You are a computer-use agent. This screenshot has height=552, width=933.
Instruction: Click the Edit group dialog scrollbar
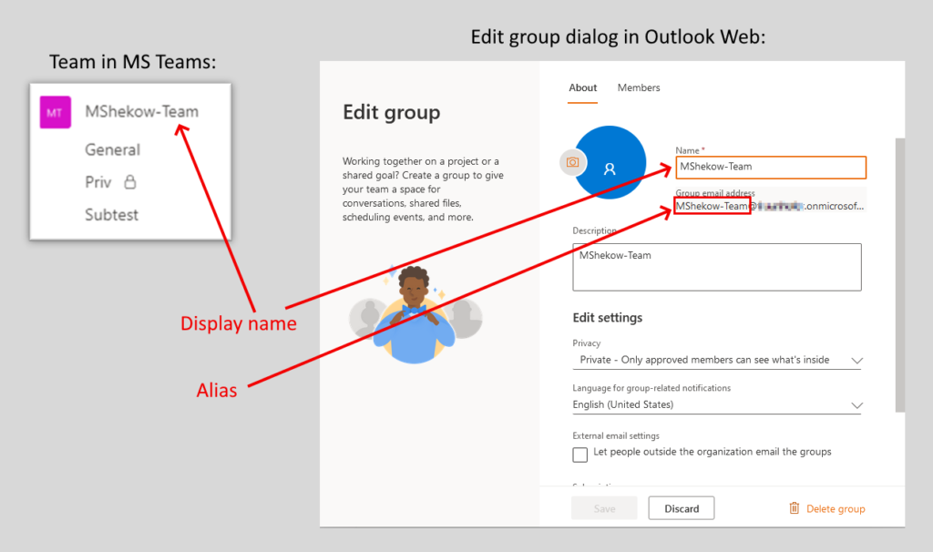[900, 275]
